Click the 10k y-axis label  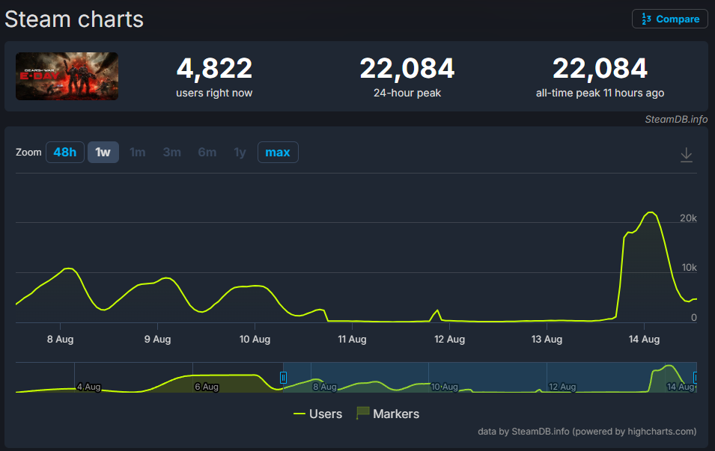(x=689, y=268)
